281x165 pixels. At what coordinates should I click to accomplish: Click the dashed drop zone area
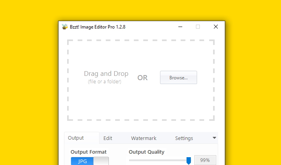click(141, 80)
